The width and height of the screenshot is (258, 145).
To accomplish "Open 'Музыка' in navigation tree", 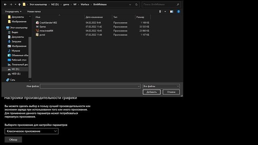I will (16, 51).
